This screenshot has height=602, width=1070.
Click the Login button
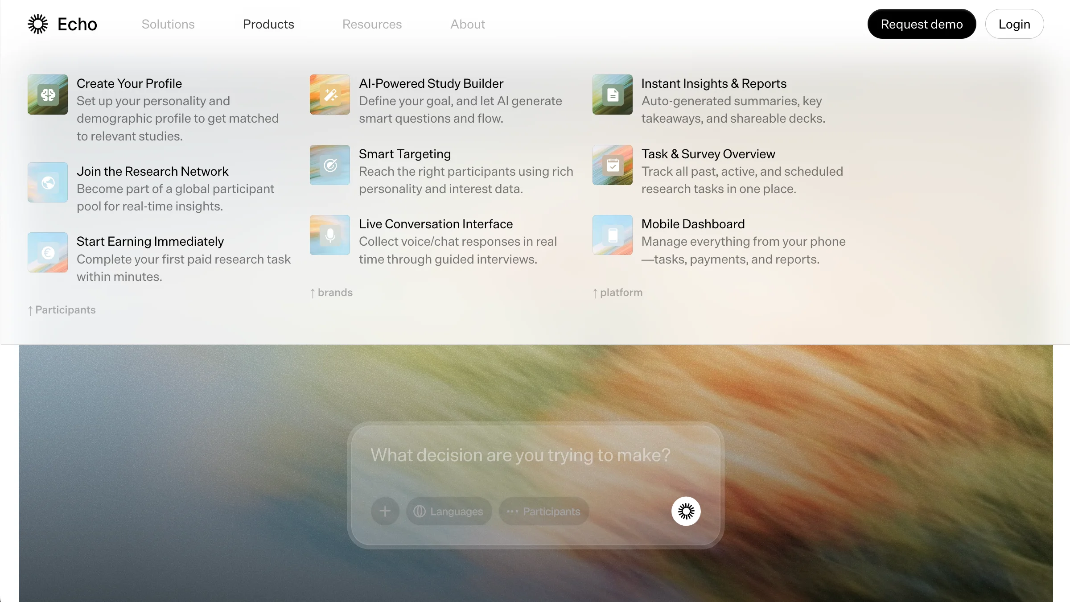point(1014,24)
